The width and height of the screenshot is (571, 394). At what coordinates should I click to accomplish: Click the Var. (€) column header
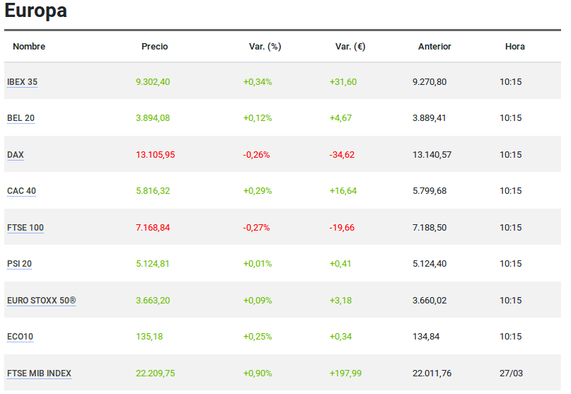click(350, 47)
